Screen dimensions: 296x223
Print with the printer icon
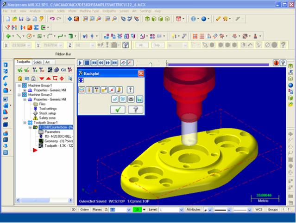pyautogui.click(x=28, y=19)
